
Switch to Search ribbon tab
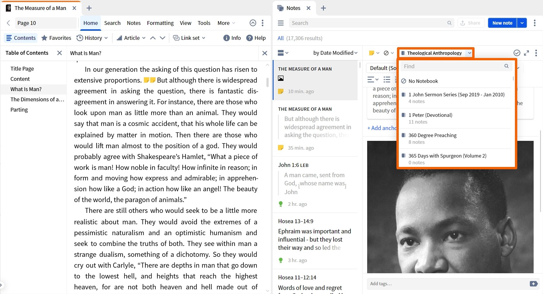pos(112,23)
